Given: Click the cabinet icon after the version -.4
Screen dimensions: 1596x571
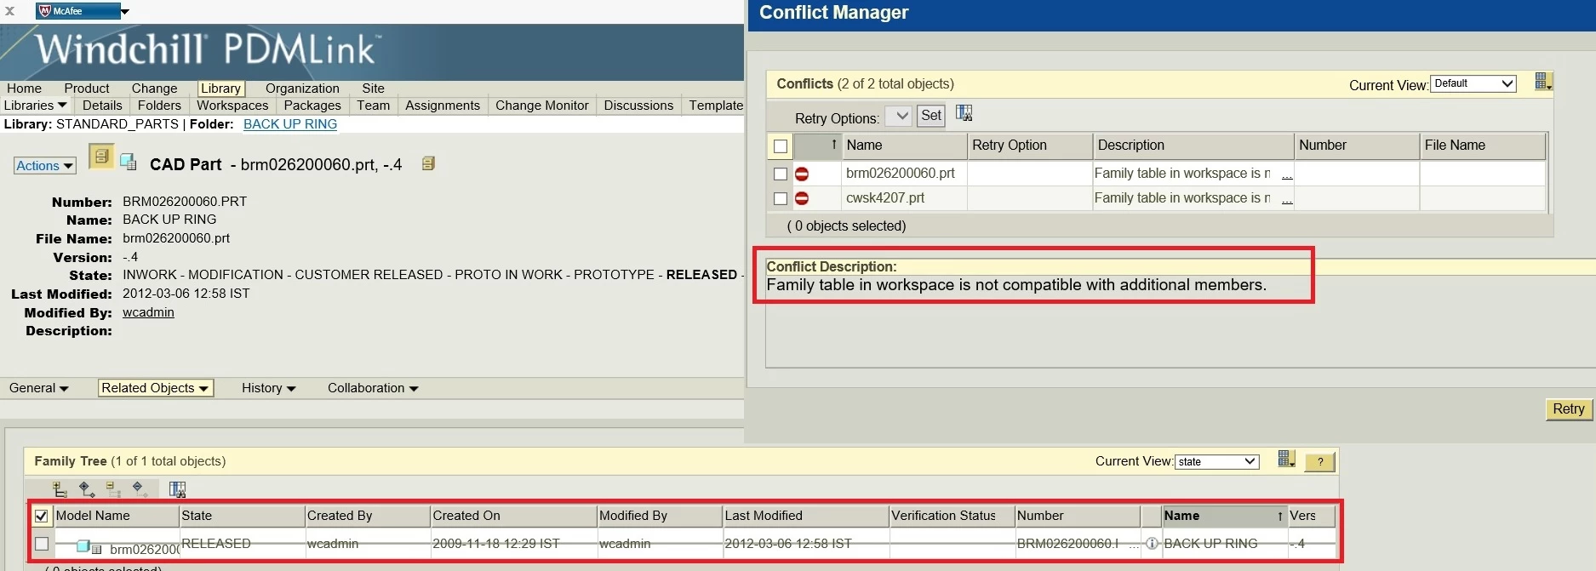Looking at the screenshot, I should point(428,163).
